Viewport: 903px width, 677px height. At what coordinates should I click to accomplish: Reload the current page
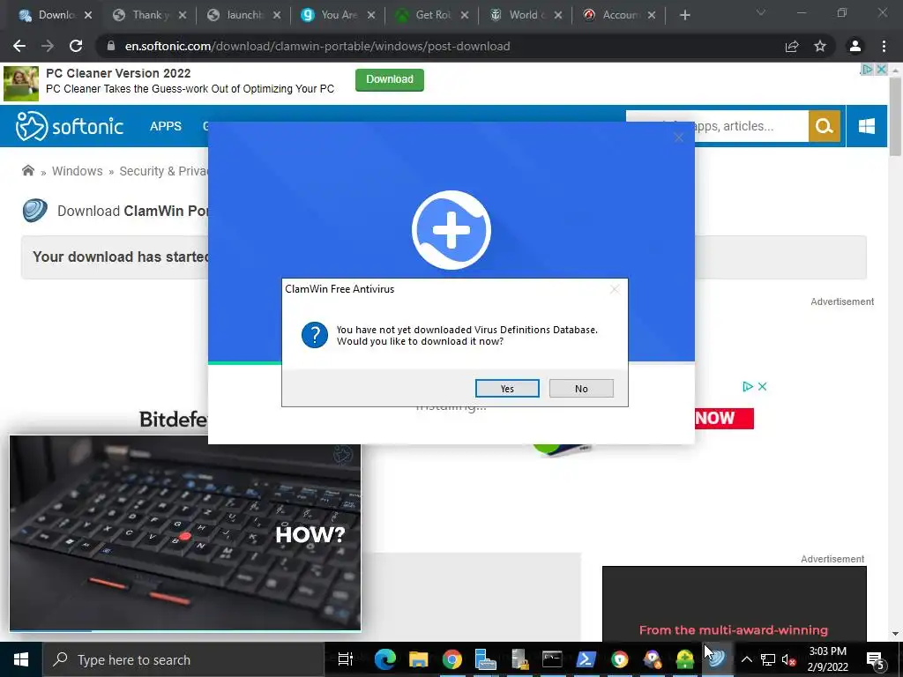pyautogui.click(x=76, y=46)
